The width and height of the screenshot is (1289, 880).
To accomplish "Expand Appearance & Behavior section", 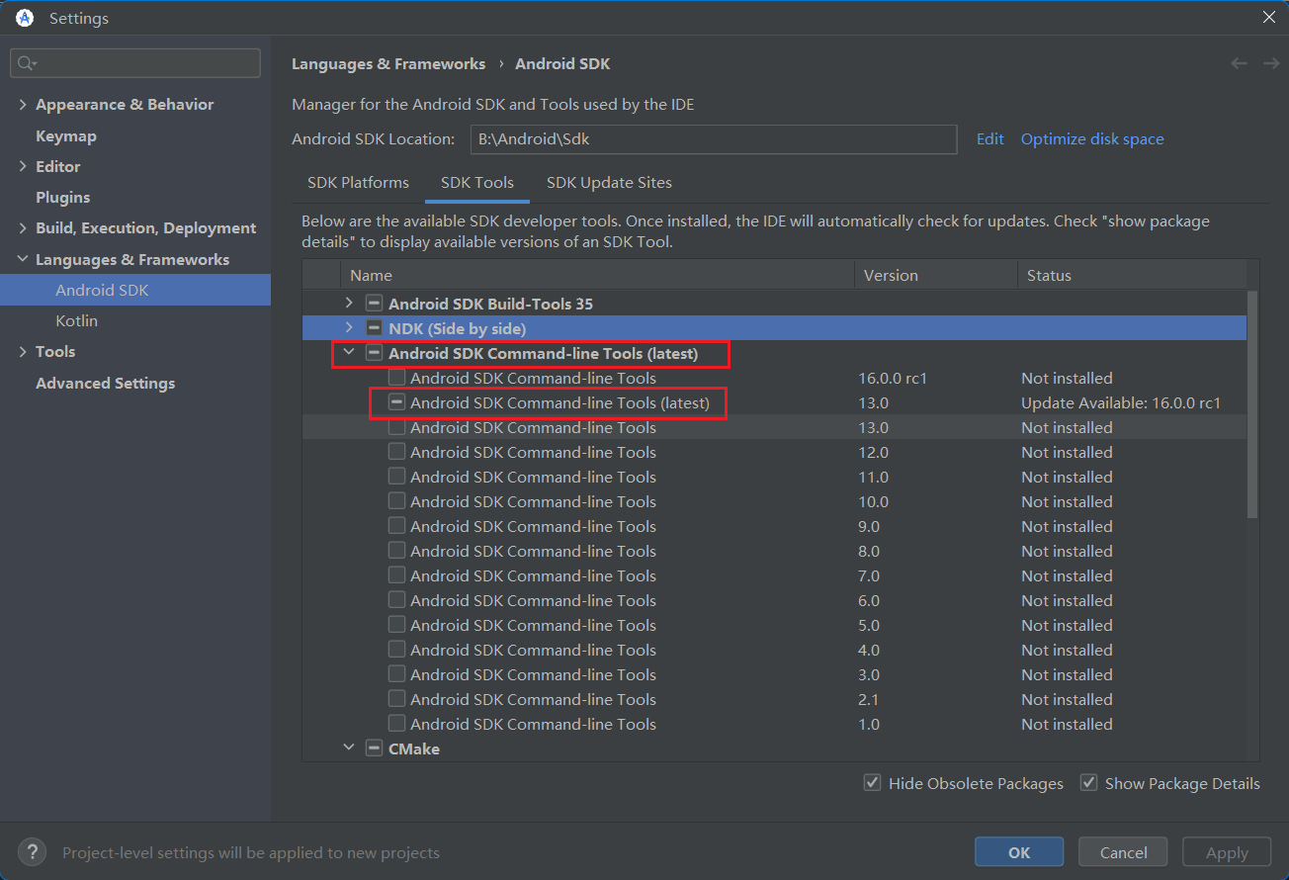I will tap(23, 105).
